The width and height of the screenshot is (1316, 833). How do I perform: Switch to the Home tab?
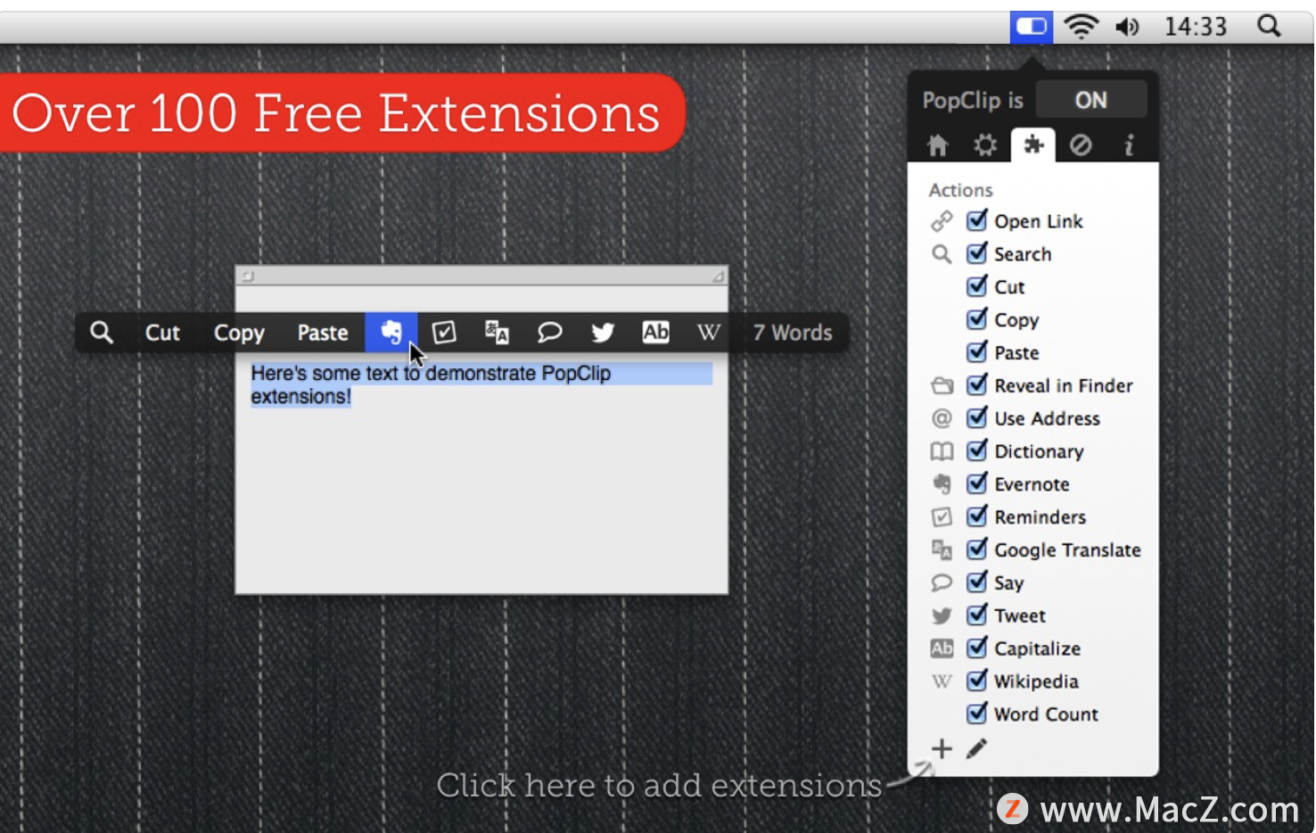click(x=938, y=144)
